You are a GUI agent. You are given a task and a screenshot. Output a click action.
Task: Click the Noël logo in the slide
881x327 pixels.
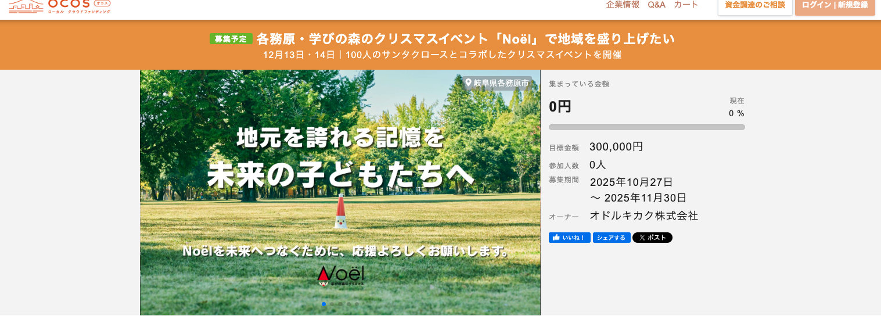click(340, 275)
